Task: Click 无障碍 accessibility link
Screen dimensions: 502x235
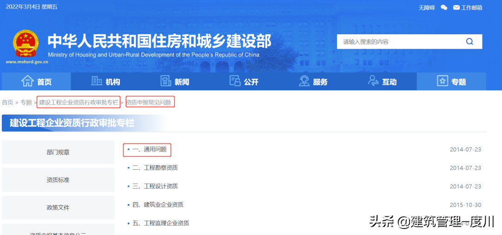Action: 427,8
